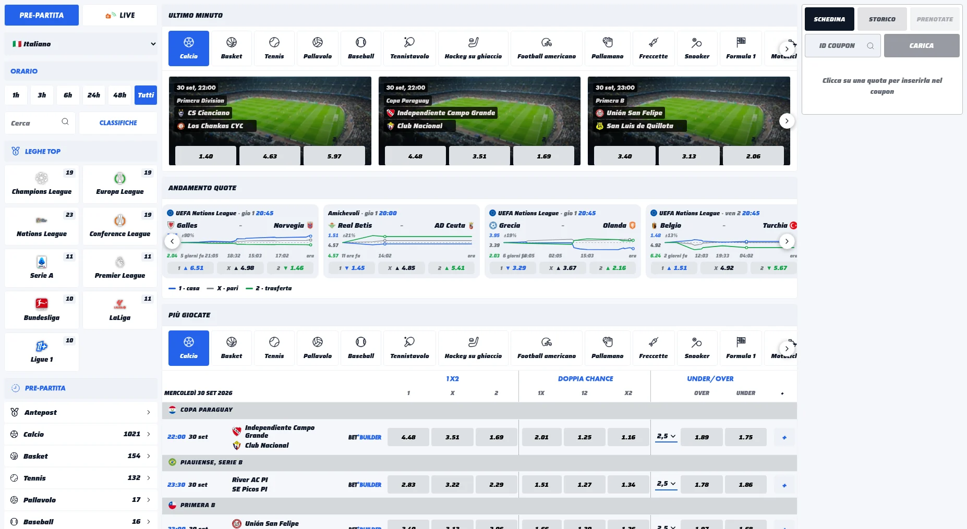This screenshot has height=529, width=967.
Task: Open LaLiga top league tile
Action: (120, 310)
